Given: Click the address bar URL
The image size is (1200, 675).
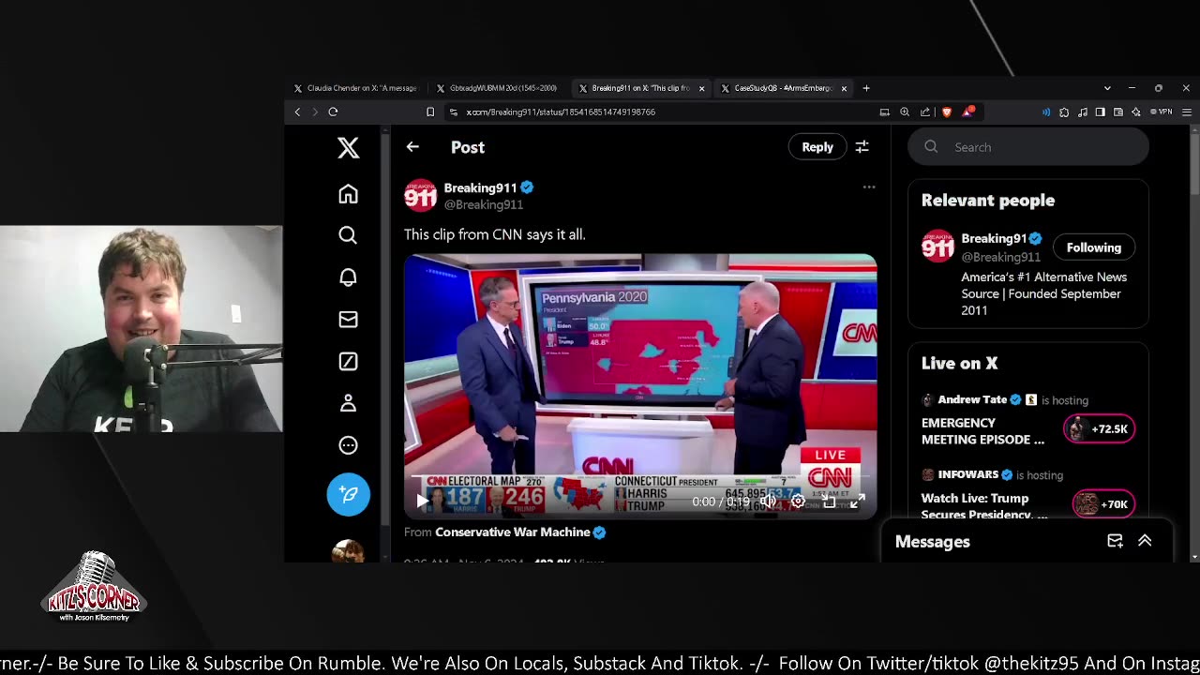Looking at the screenshot, I should click(561, 112).
